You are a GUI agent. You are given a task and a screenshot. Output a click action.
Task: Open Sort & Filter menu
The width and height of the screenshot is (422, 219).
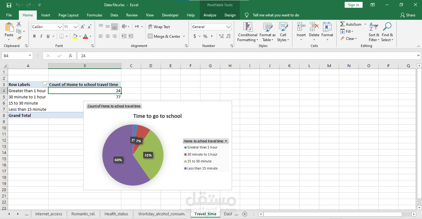click(x=374, y=32)
